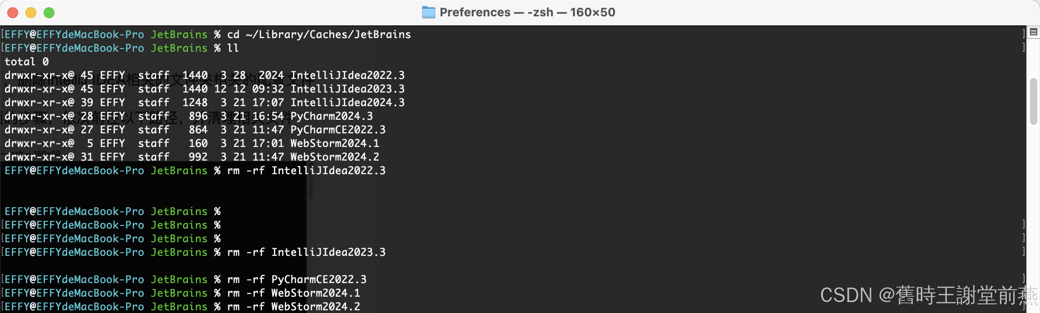Screen dimensions: 1040x313
Task: Click the IntelliJIdea2024.3 directory entry
Action: click(x=347, y=103)
